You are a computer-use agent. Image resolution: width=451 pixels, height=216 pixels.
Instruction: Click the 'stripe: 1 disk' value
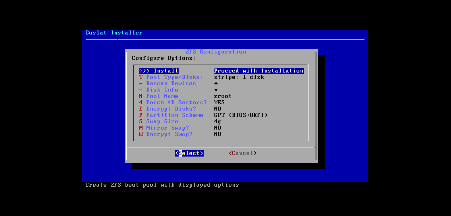[239, 77]
